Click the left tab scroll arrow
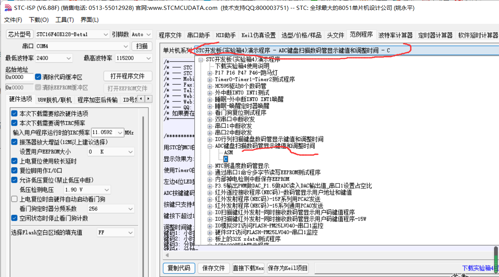Image resolution: width=499 pixels, height=277 pixels. click(x=141, y=99)
